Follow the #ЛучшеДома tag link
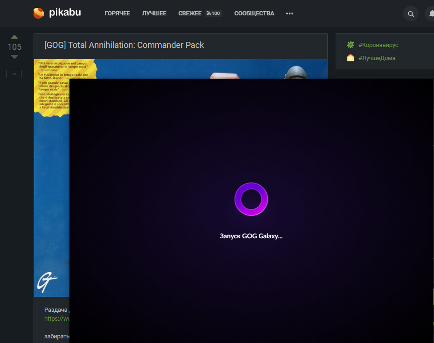The width and height of the screenshot is (434, 343). point(377,58)
